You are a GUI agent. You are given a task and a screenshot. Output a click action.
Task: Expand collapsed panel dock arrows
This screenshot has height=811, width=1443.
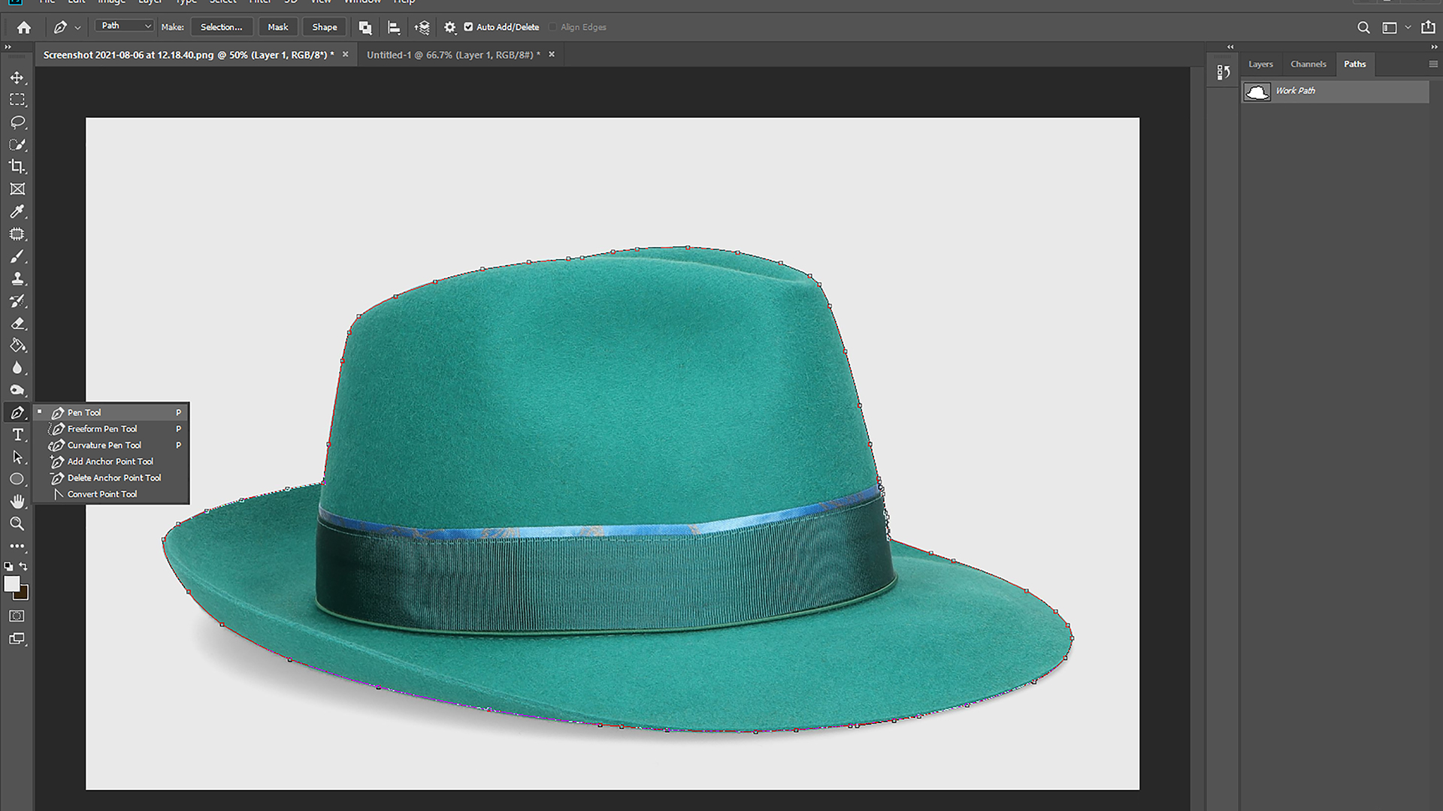click(1230, 47)
